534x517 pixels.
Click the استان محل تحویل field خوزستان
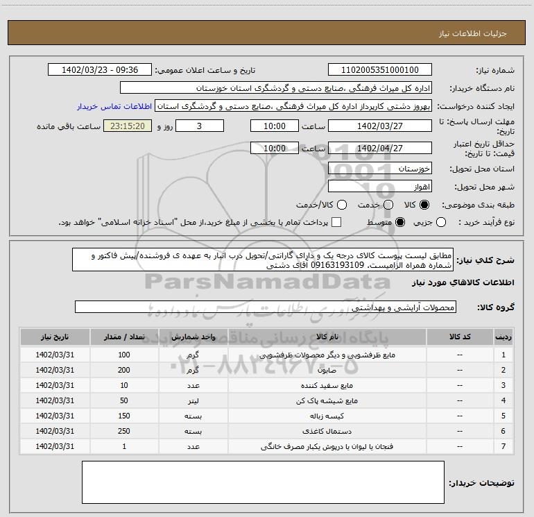(380, 168)
